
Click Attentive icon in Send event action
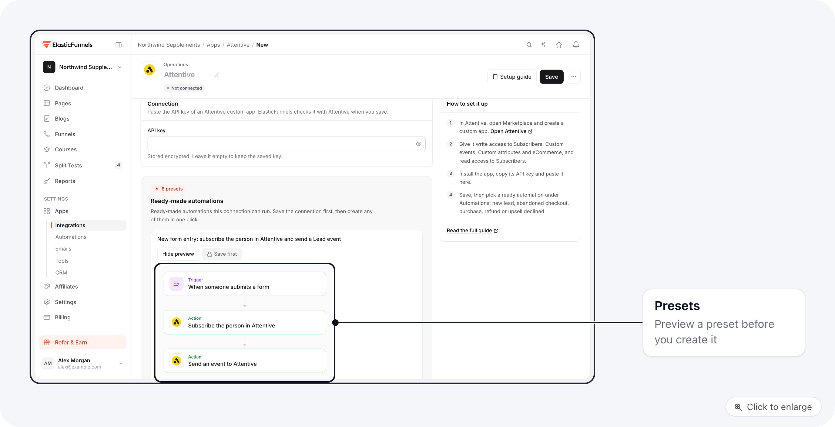177,361
